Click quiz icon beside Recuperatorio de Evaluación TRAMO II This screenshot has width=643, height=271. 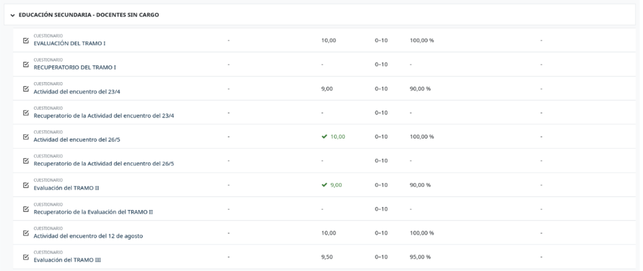click(x=26, y=209)
